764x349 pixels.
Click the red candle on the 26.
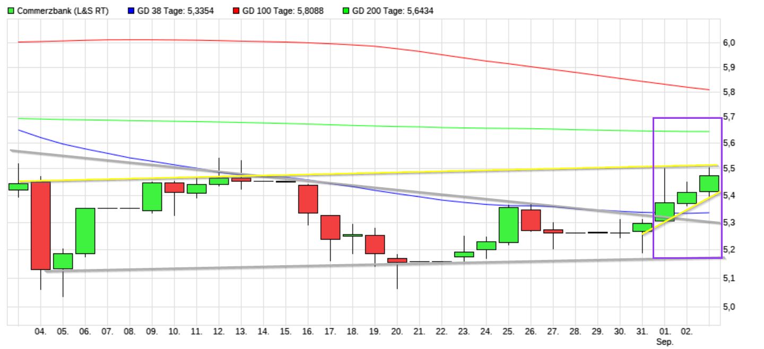pyautogui.click(x=531, y=220)
